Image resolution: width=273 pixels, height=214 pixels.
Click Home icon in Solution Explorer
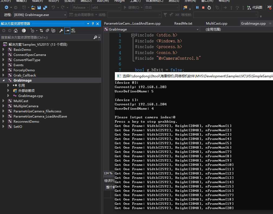click(x=16, y=31)
